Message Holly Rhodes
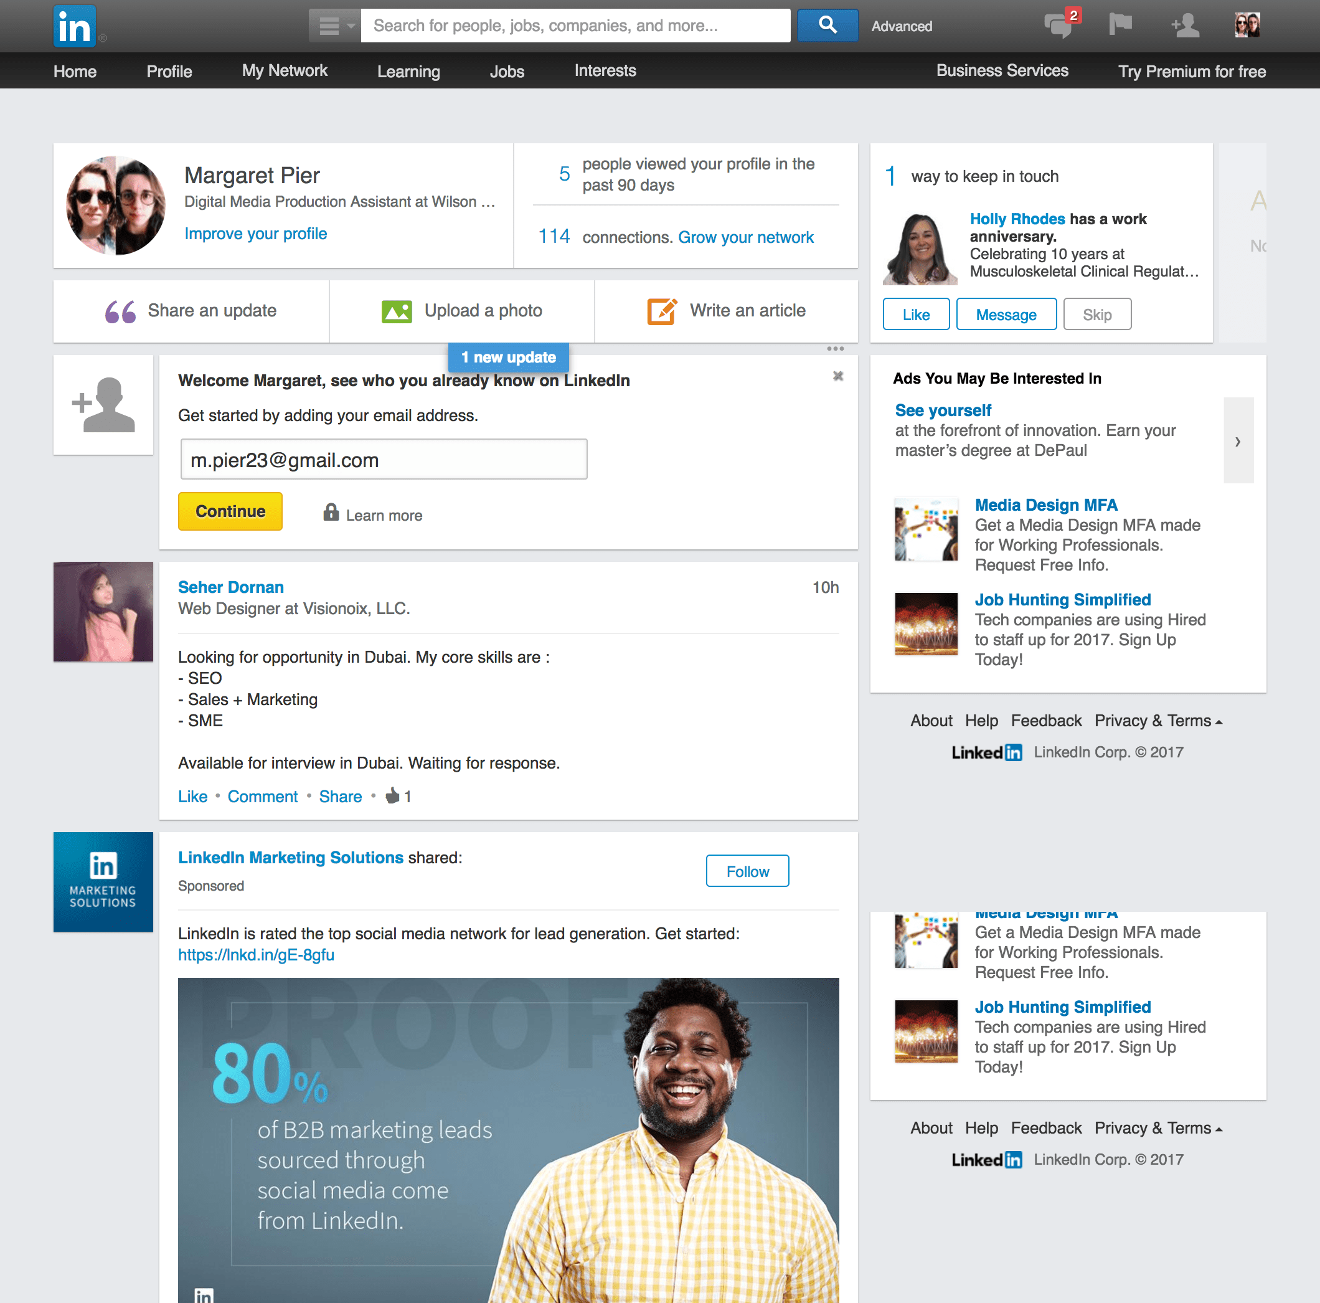The height and width of the screenshot is (1303, 1320). coord(1006,315)
